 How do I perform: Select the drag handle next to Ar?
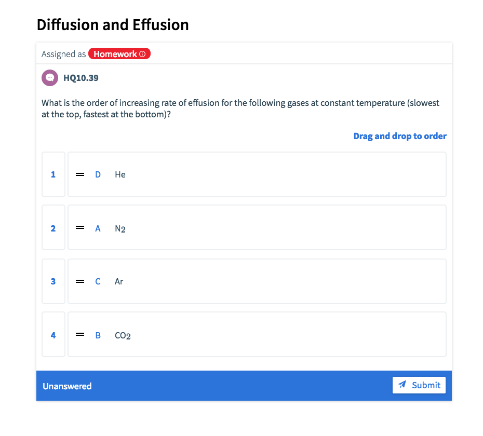click(x=79, y=281)
